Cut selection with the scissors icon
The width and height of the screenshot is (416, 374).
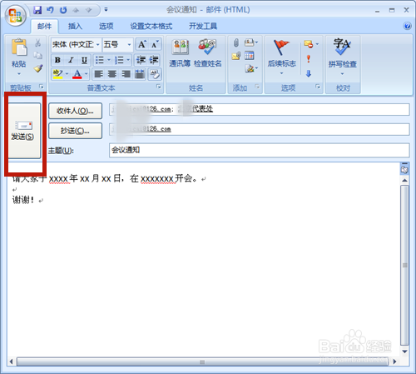tap(38, 42)
